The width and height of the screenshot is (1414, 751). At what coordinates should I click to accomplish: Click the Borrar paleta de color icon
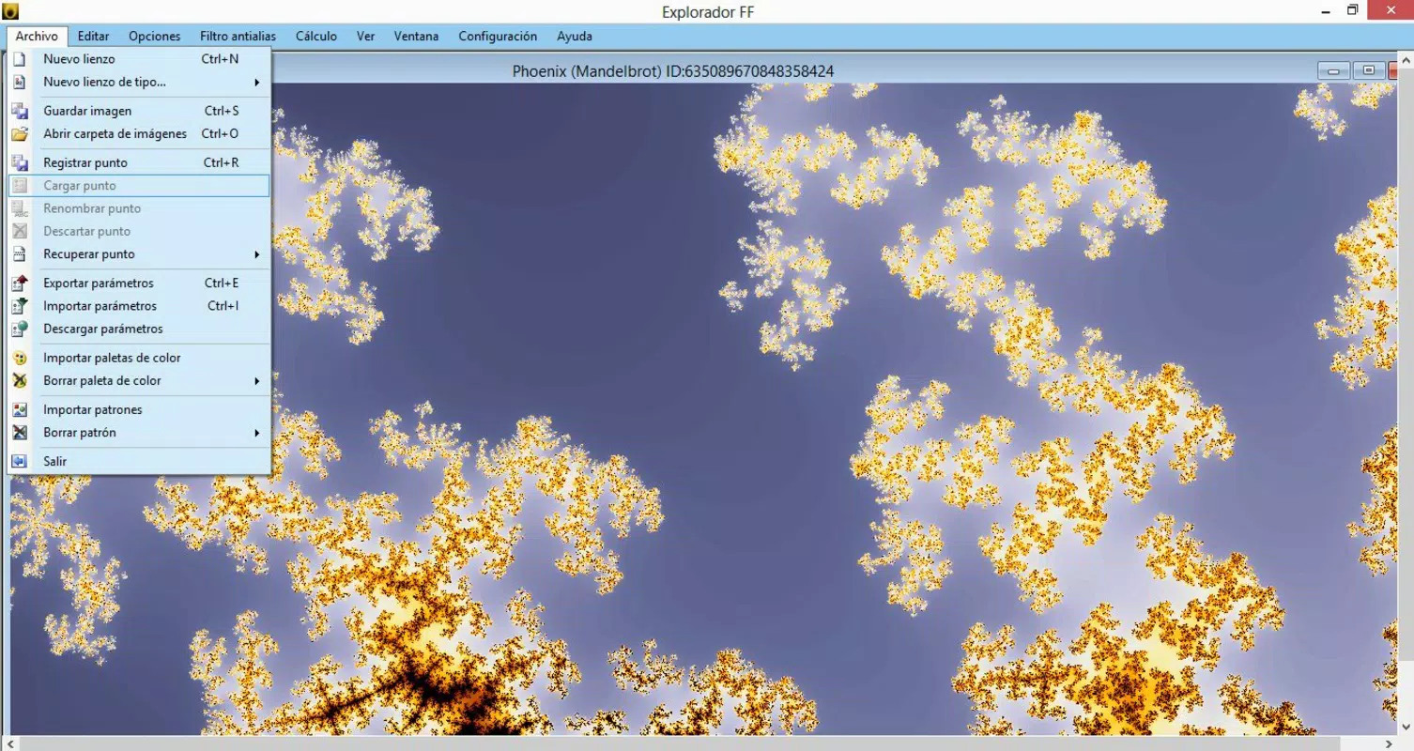pyautogui.click(x=20, y=380)
